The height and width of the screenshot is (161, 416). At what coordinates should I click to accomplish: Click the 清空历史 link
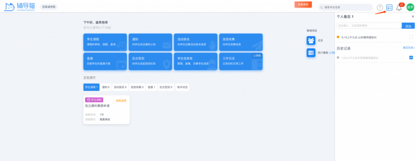click(408, 48)
